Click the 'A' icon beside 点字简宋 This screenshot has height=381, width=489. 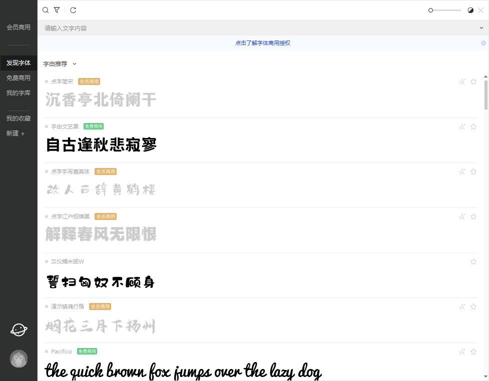pyautogui.click(x=461, y=81)
